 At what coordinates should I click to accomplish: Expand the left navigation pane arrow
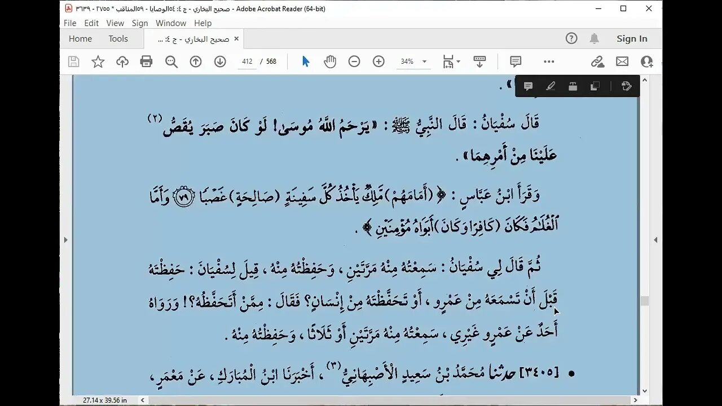[66, 240]
